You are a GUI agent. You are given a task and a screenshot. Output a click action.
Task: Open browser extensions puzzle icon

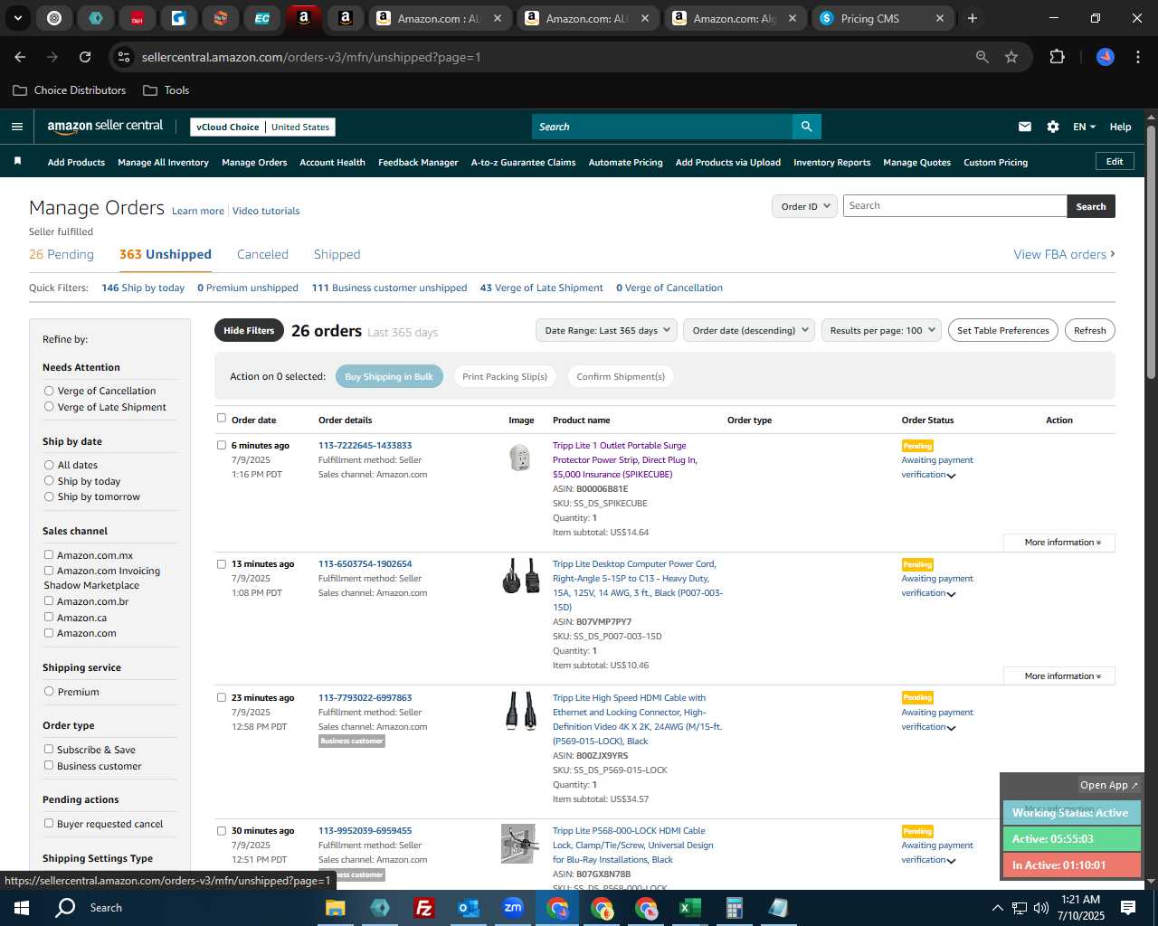1057,57
